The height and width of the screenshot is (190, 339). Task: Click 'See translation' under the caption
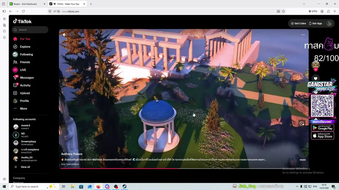click(x=70, y=164)
